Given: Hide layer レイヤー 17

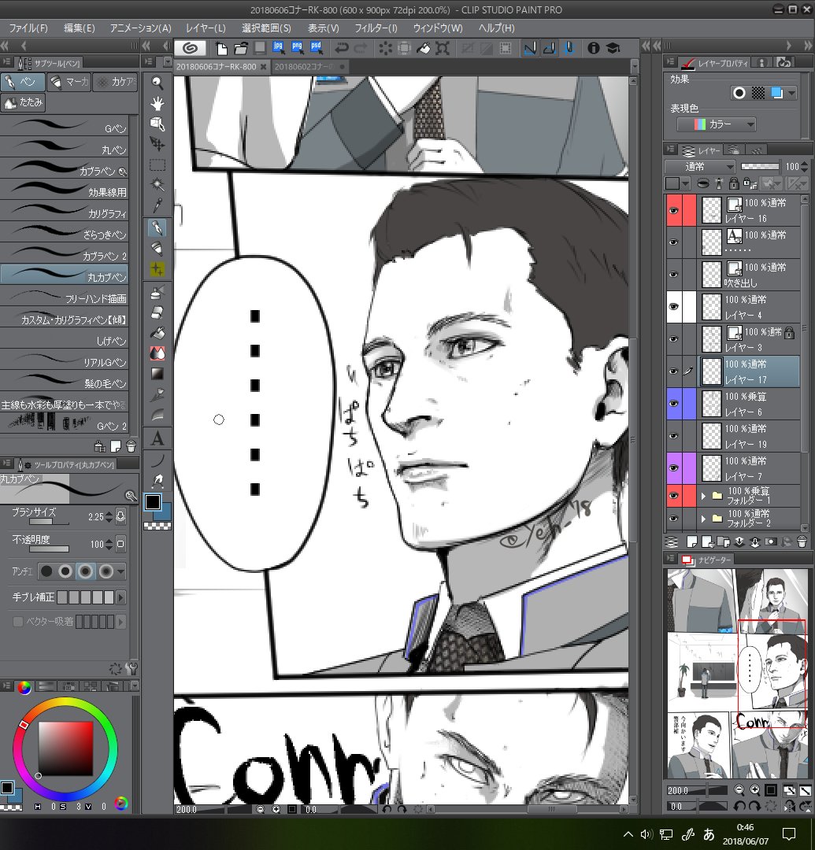Looking at the screenshot, I should coord(674,371).
